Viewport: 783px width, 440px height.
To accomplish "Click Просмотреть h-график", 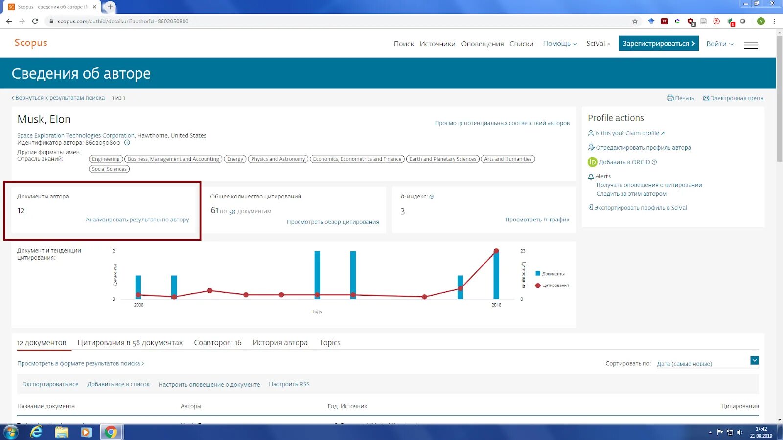I will click(x=537, y=220).
